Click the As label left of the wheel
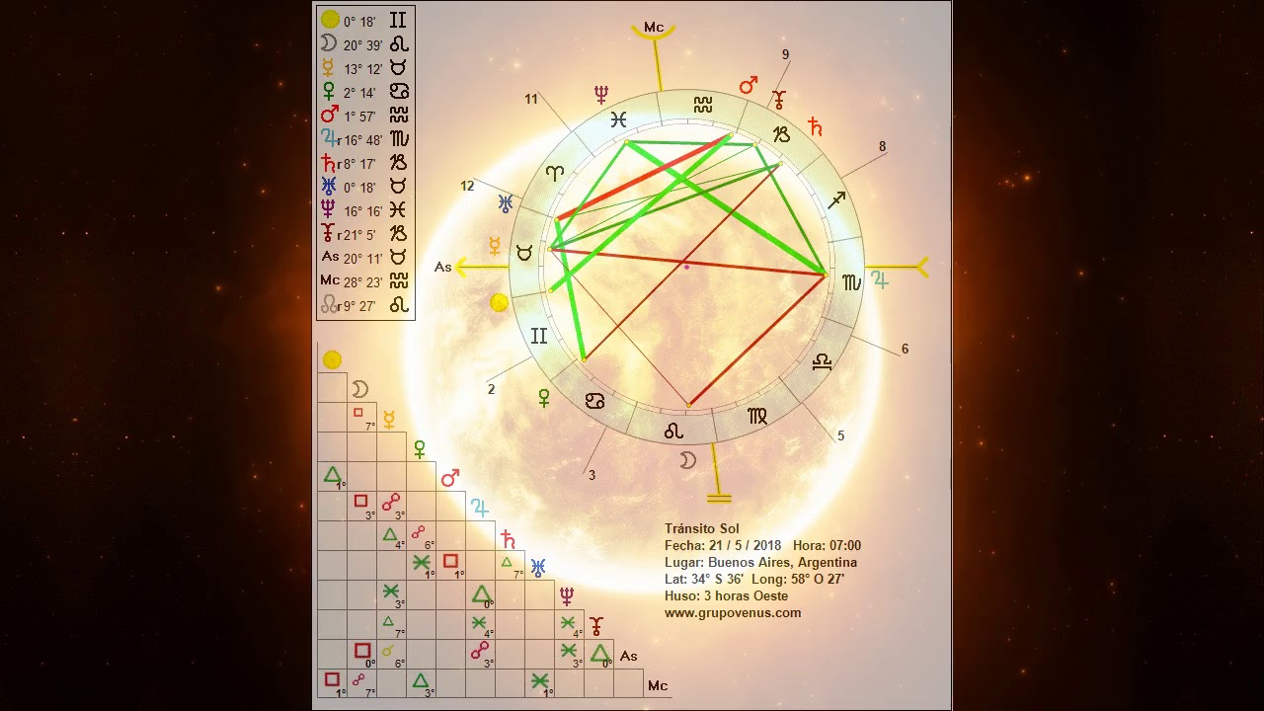This screenshot has height=711, width=1264. click(x=443, y=267)
